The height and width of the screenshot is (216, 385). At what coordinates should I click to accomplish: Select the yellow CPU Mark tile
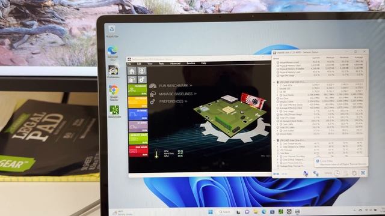(x=138, y=102)
